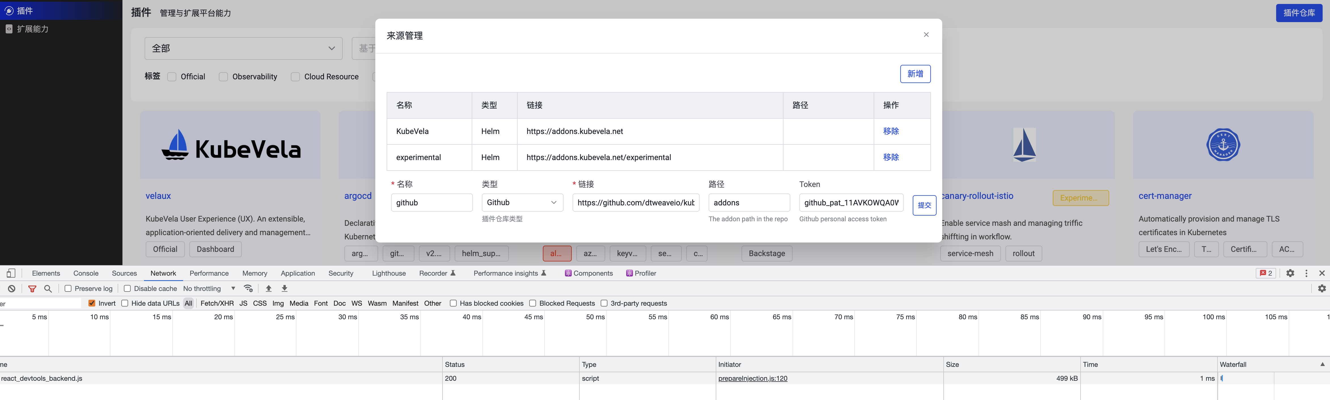
Task: Select the 插件 icon in the left sidebar
Action: [9, 10]
